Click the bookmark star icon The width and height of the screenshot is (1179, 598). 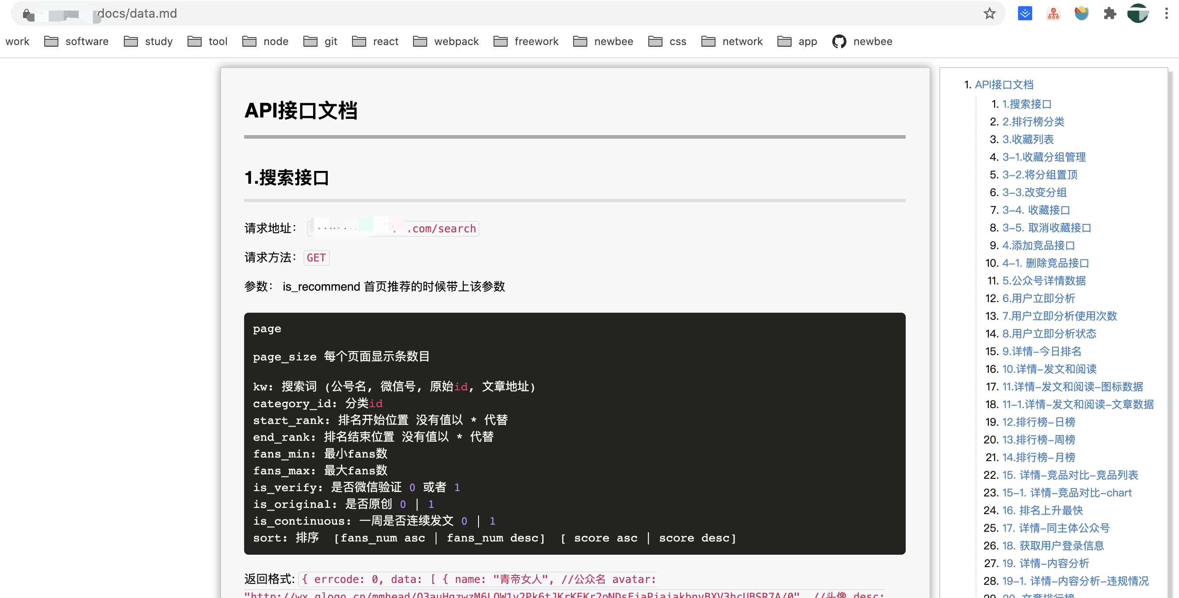tap(989, 14)
